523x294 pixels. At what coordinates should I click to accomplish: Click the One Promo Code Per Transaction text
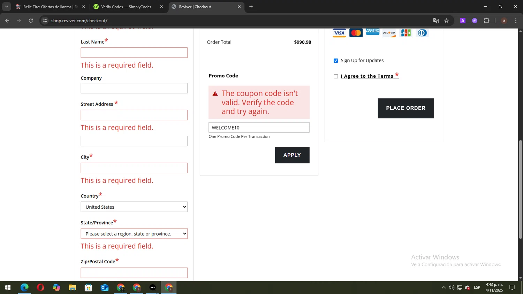pyautogui.click(x=239, y=137)
